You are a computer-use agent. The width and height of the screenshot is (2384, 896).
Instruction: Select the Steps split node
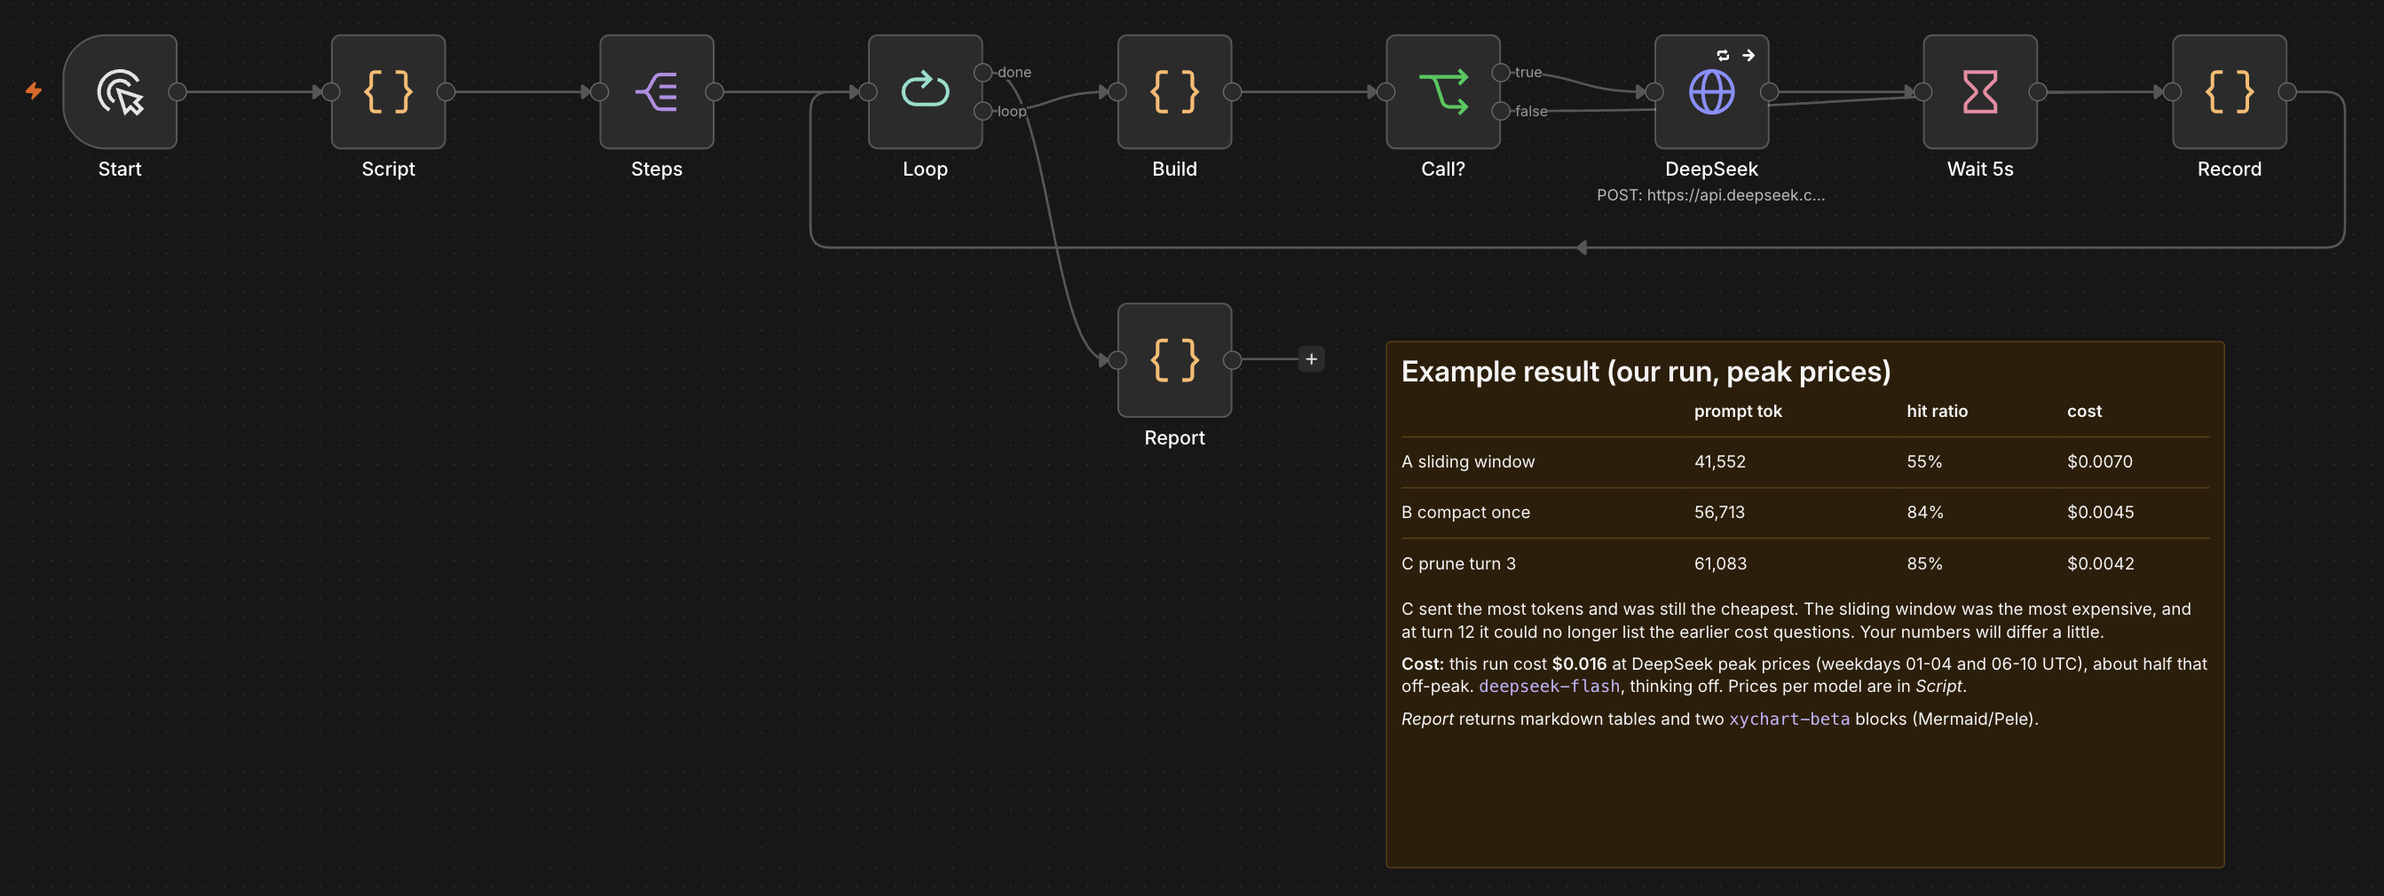pos(656,91)
